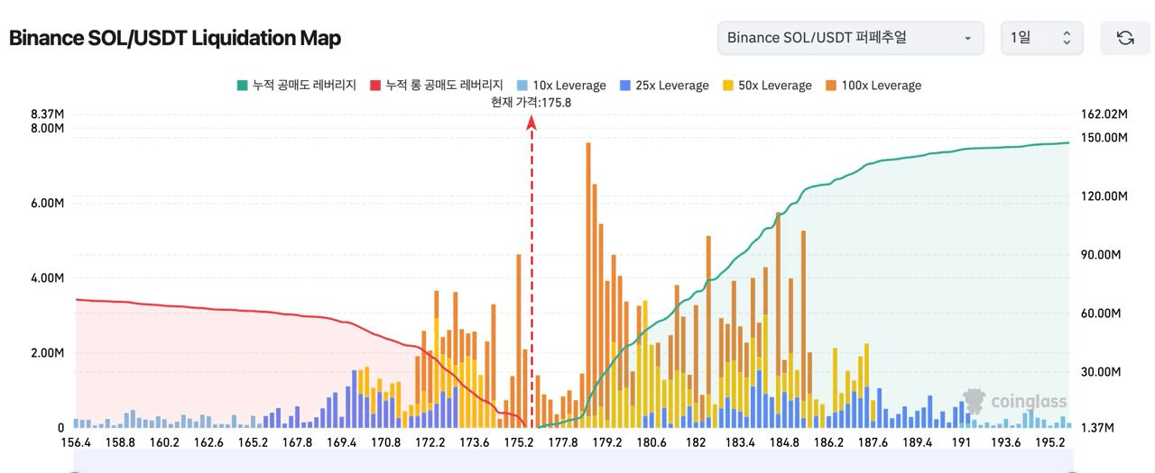The image size is (1155, 473).
Task: Click the orange 100x legend swatch
Action: [830, 85]
